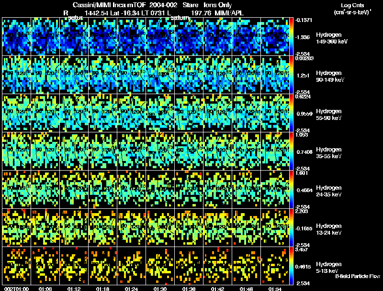
Task: Click the Hydrogen 13-24 keV color bar
Action: pos(291,227)
